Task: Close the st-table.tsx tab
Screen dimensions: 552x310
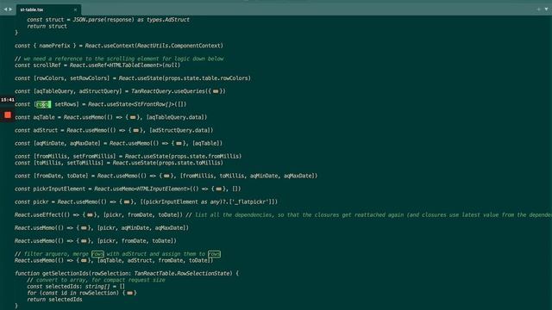Action: (75, 9)
